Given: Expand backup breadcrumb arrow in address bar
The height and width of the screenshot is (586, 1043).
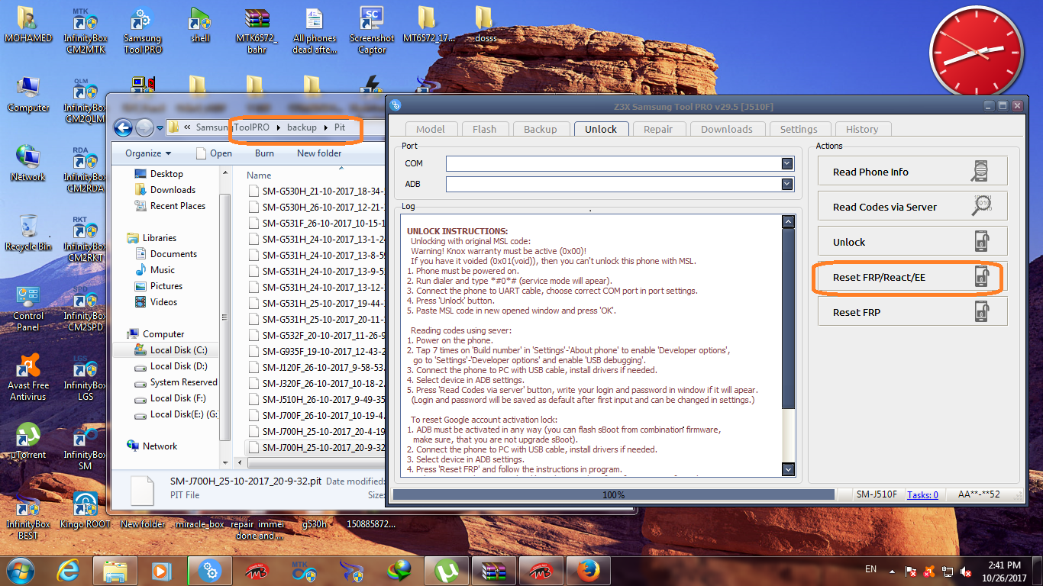Looking at the screenshot, I should (x=327, y=127).
